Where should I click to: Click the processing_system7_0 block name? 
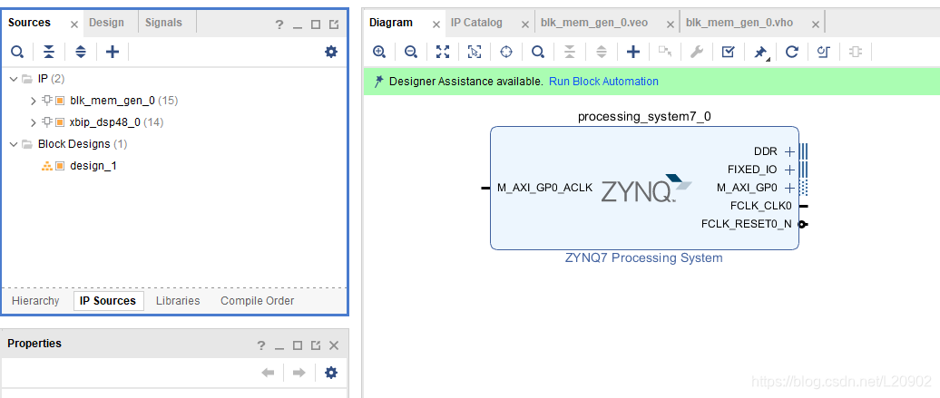click(644, 116)
